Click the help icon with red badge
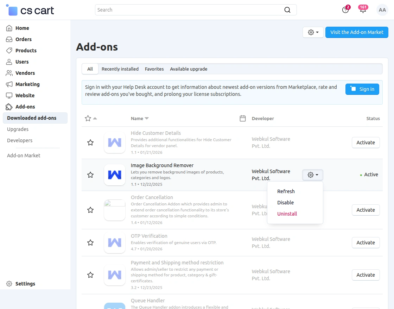The width and height of the screenshot is (394, 309). coord(345,10)
